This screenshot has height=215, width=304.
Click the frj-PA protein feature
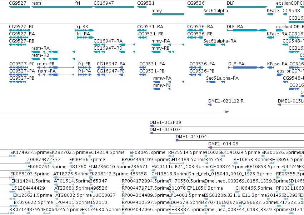point(85,75)
